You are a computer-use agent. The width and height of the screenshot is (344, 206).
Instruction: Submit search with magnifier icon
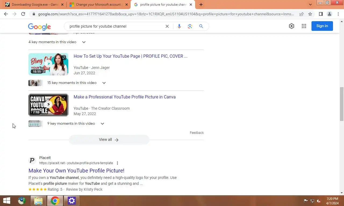coord(201,26)
